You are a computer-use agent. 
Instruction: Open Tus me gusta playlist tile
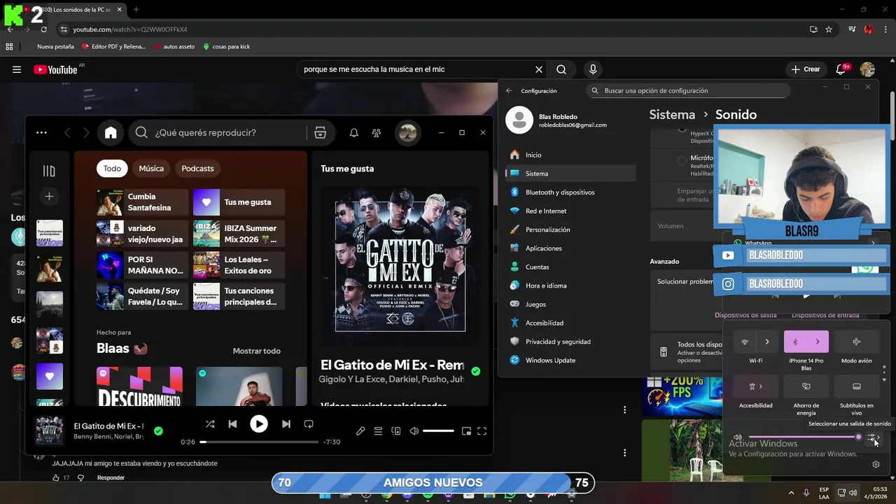[239, 202]
